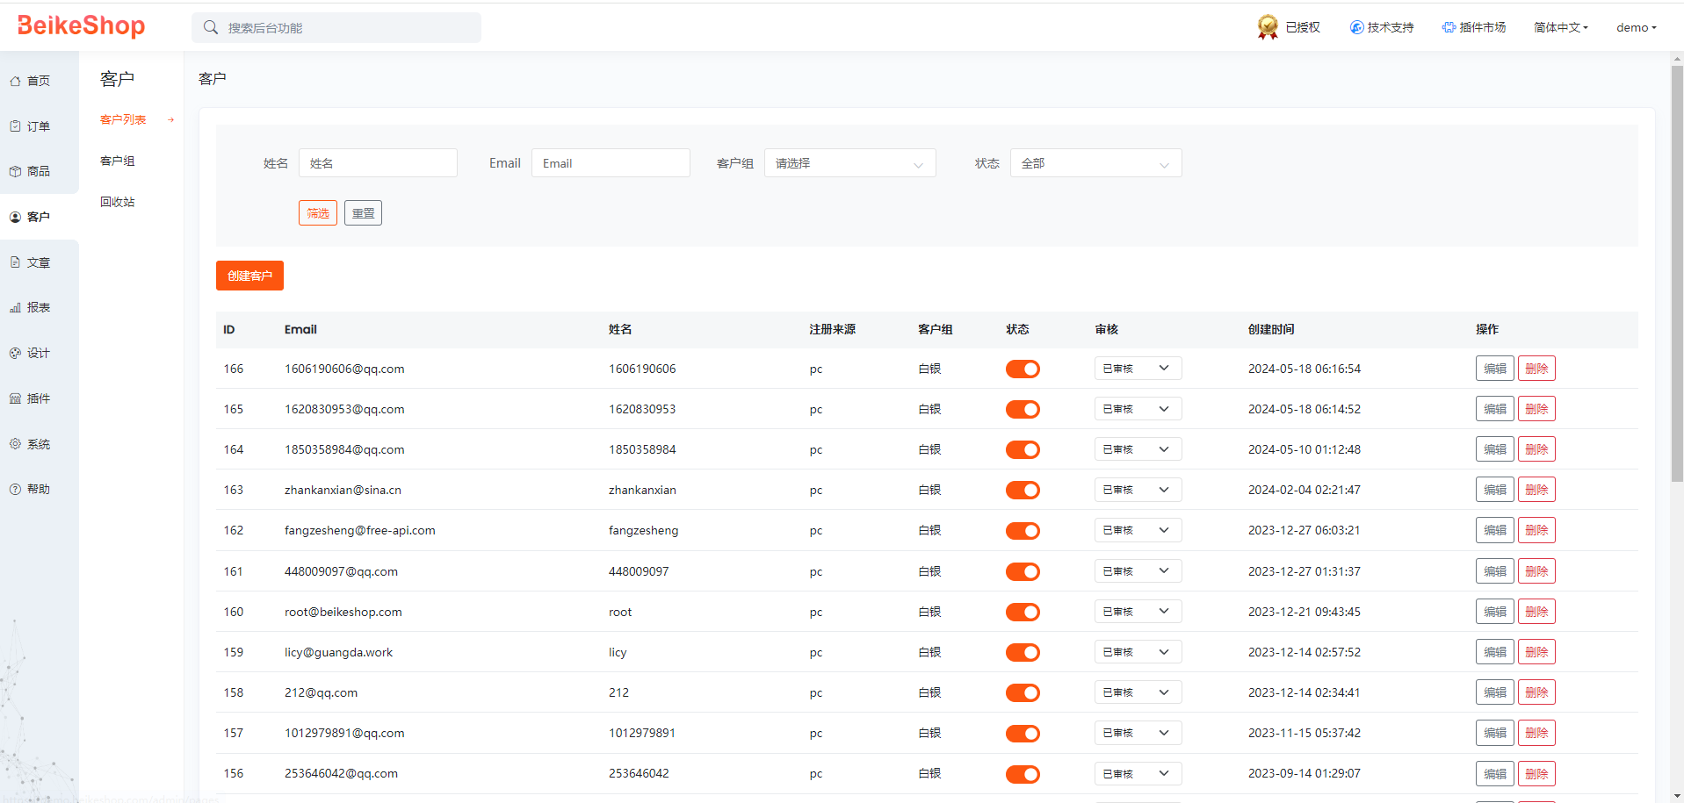Toggle status switch for root@beikeshop.com
The image size is (1684, 803).
1023,613
